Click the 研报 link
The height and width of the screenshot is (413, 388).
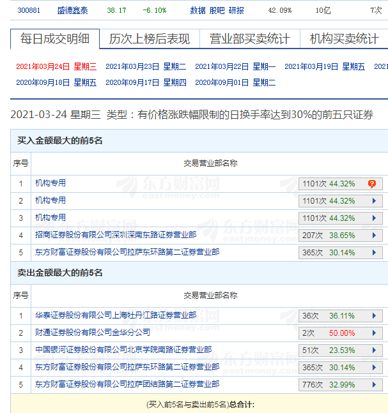coord(237,10)
